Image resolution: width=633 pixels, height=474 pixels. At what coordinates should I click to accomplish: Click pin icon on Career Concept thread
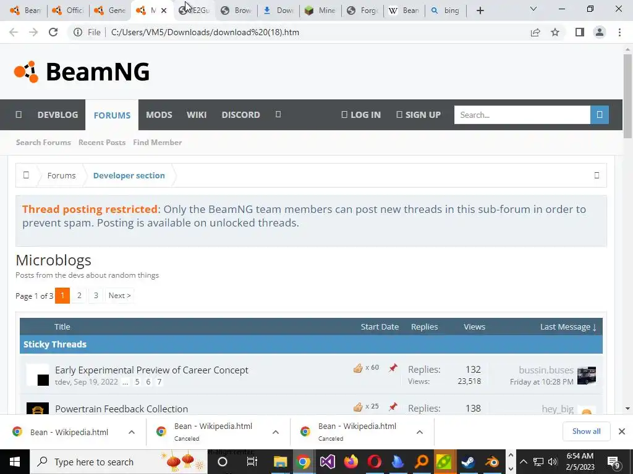point(393,368)
